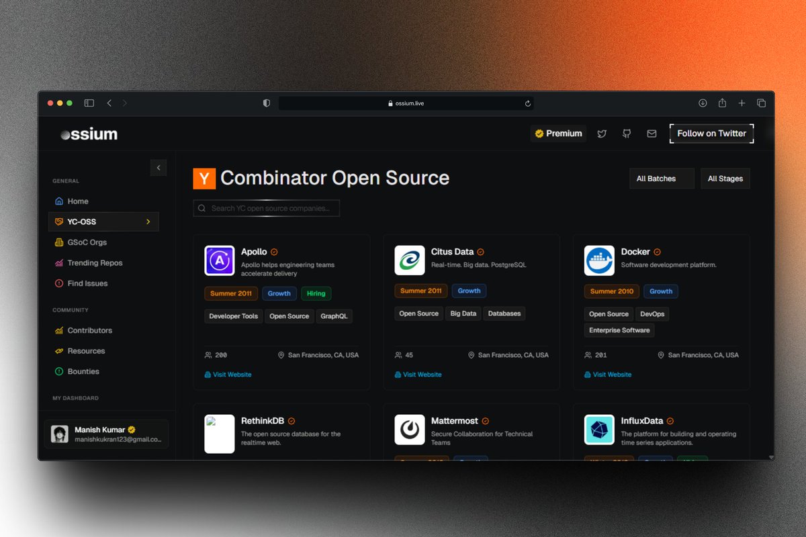806x537 pixels.
Task: Click the verified badge next to RethinkDB
Action: [291, 421]
